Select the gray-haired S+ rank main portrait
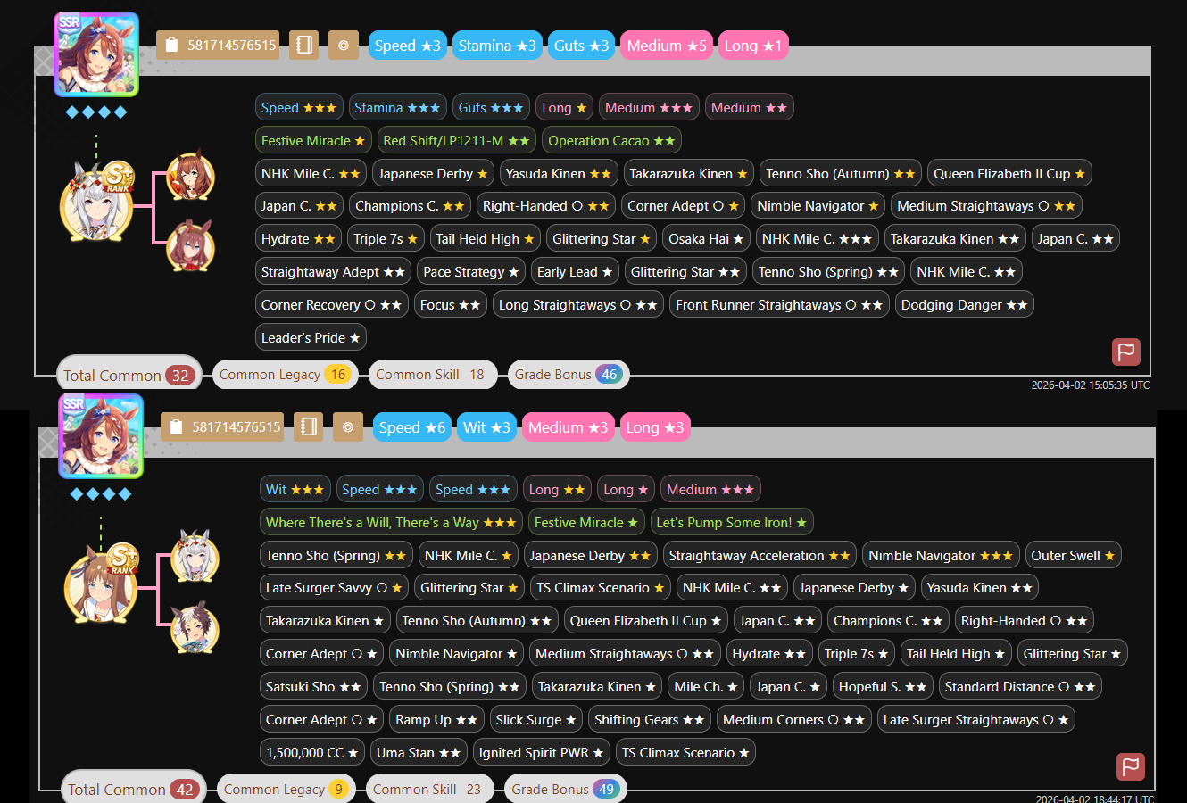This screenshot has width=1187, height=803. pyautogui.click(x=96, y=203)
